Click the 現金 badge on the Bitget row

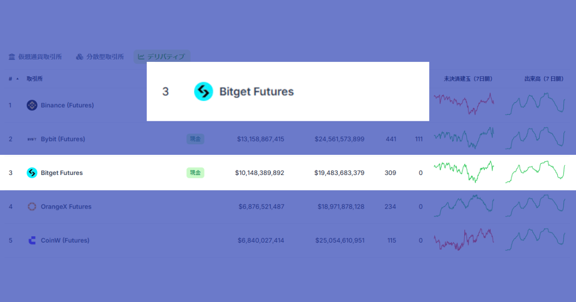[195, 173]
